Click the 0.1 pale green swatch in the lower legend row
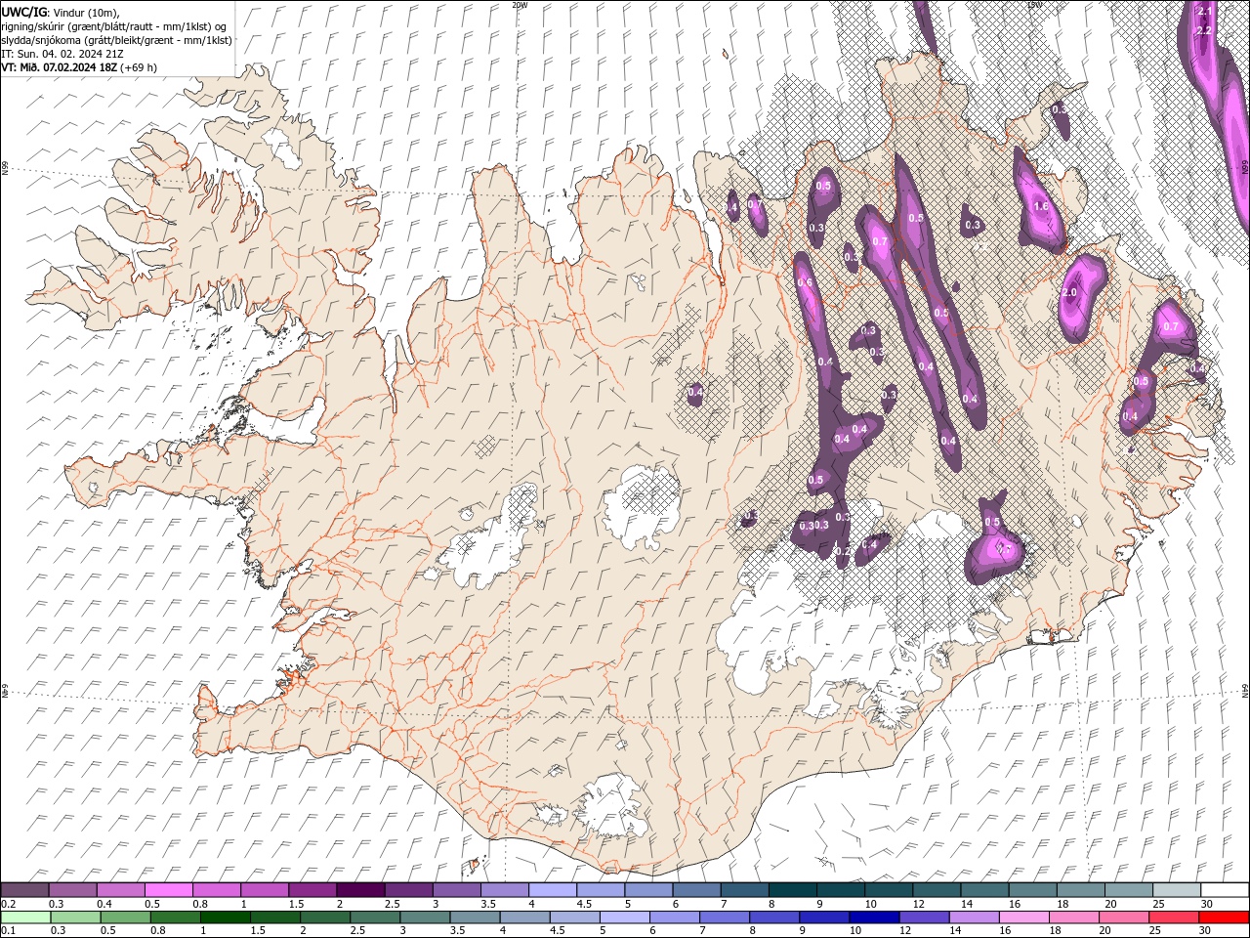Viewport: 1250px width, 938px height. (25, 917)
